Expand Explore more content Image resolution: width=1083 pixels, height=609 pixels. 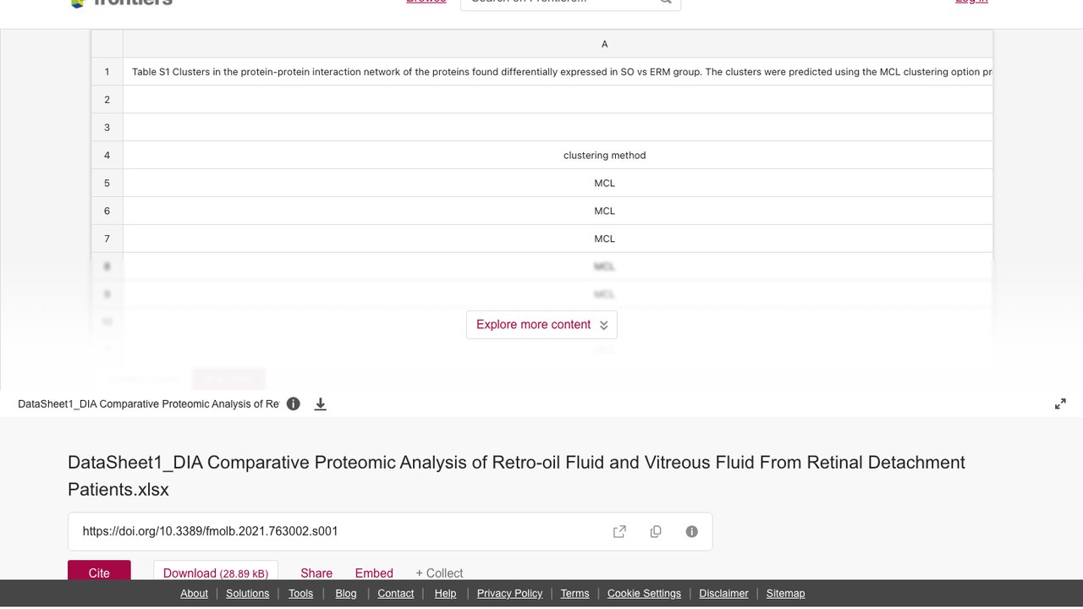pyautogui.click(x=541, y=325)
